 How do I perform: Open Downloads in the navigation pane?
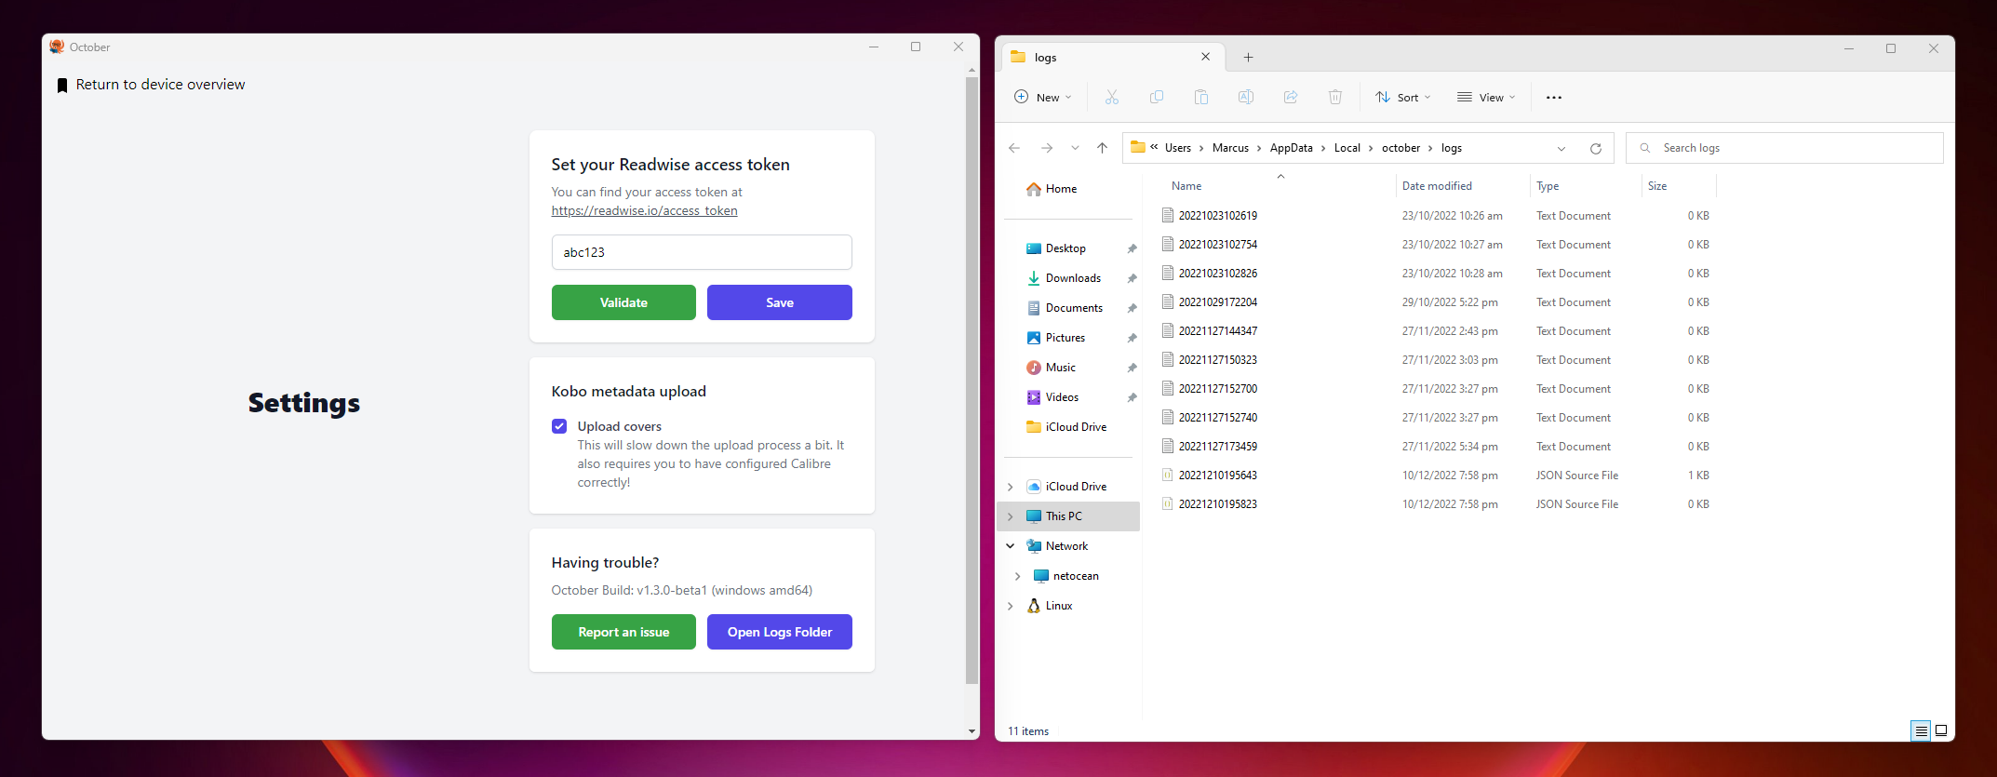(1073, 278)
